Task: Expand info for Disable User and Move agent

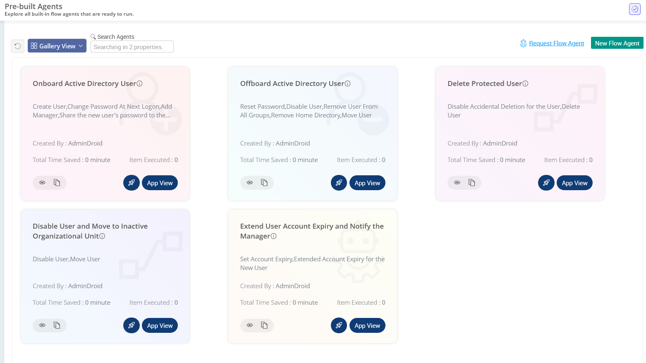Action: 102,236
